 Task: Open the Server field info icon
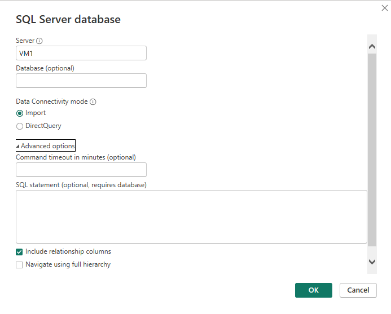pyautogui.click(x=39, y=41)
